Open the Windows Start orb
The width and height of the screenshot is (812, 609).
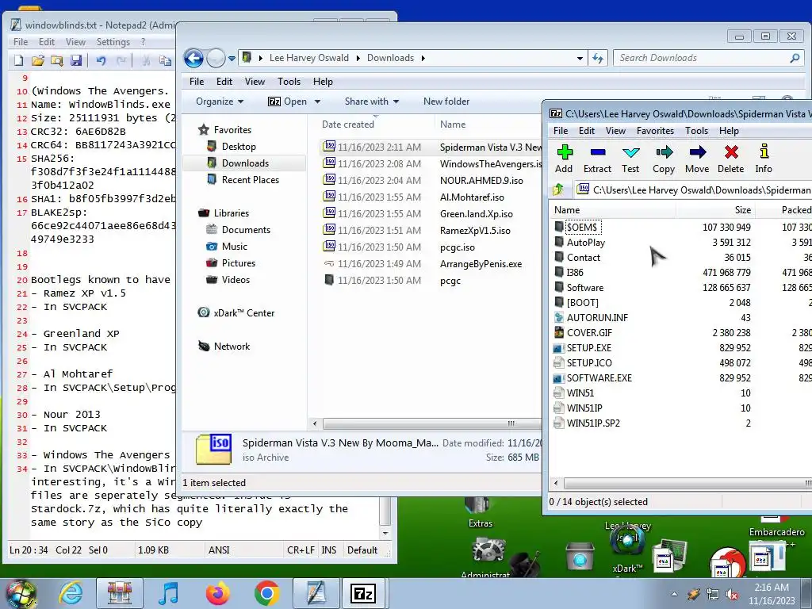coord(21,593)
